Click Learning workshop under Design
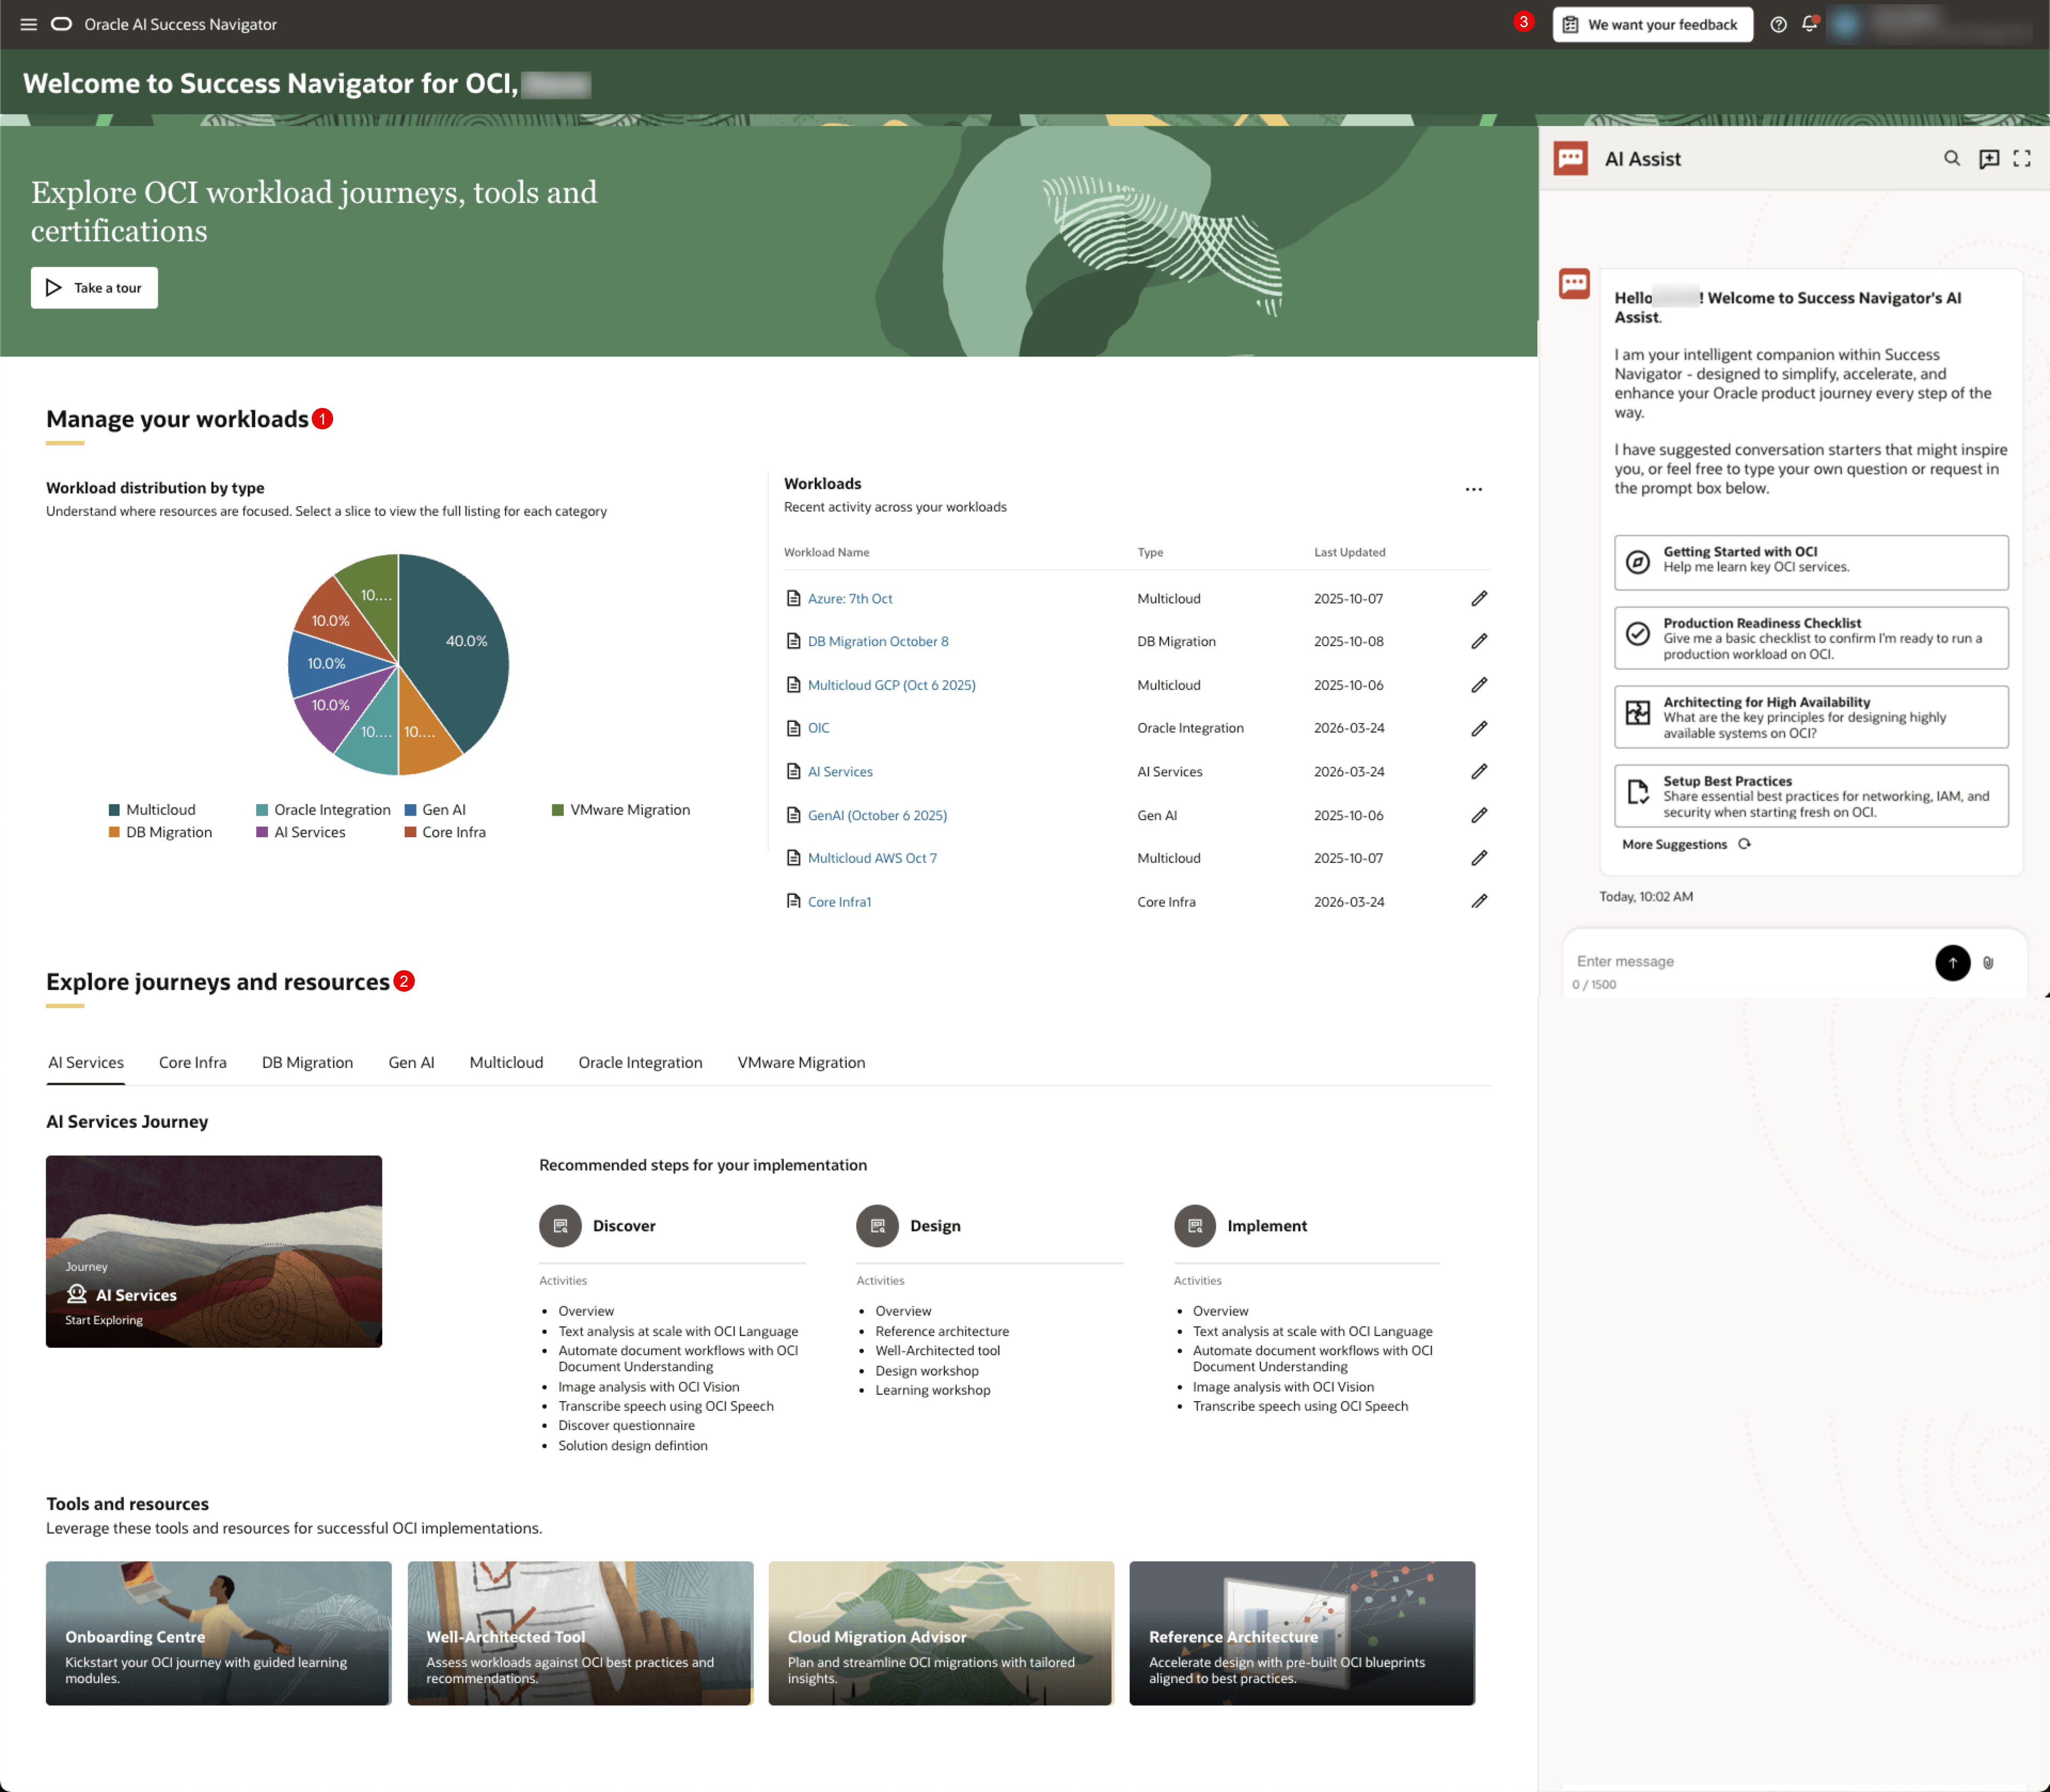Screen dimensions: 2050x1792 (933, 1390)
